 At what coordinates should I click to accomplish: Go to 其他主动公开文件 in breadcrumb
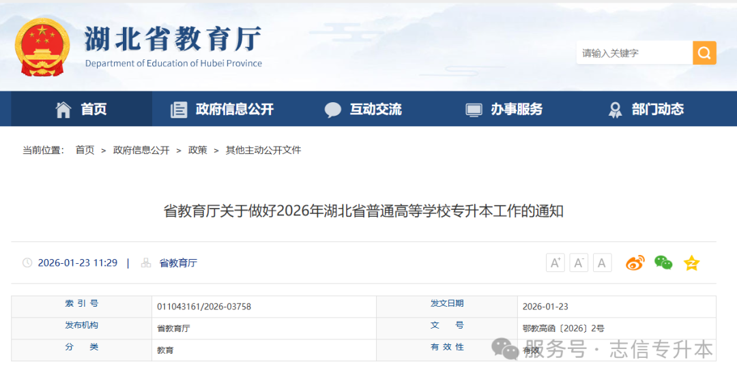click(263, 150)
